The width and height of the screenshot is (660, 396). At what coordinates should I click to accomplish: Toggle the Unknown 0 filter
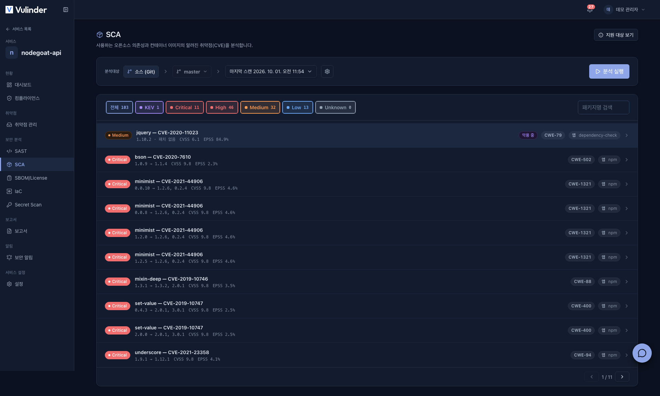pos(335,108)
